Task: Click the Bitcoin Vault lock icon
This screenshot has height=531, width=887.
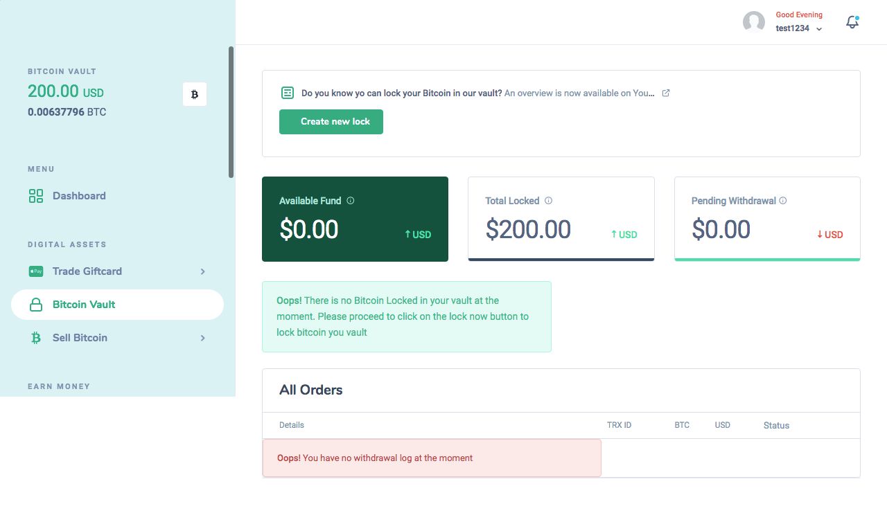Action: tap(36, 305)
